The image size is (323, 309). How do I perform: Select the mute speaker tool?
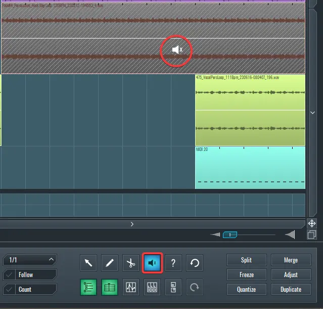pos(152,263)
